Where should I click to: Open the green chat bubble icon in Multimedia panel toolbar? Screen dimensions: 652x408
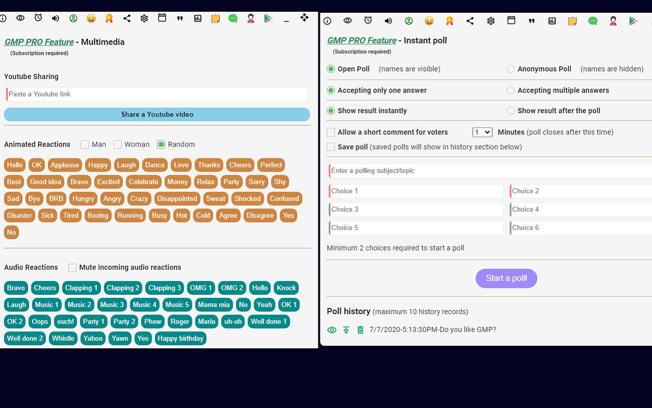pyautogui.click(x=233, y=18)
